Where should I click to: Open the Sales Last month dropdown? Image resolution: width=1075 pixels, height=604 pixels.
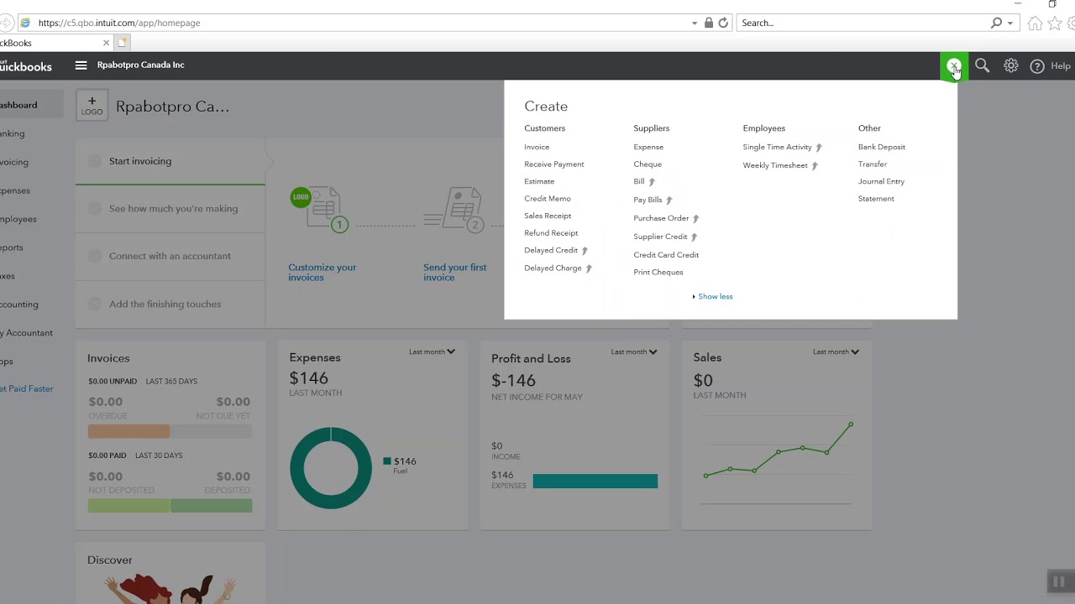click(x=836, y=351)
